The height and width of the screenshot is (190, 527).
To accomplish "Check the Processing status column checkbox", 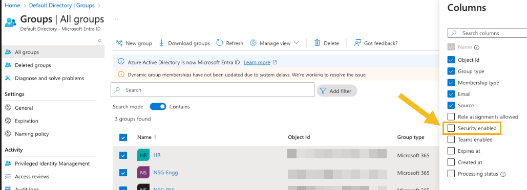I will [x=451, y=174].
